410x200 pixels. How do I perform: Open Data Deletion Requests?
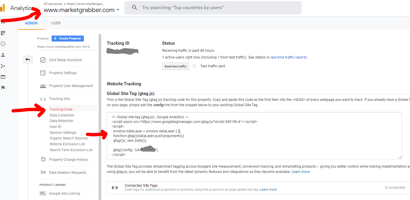(x=68, y=173)
